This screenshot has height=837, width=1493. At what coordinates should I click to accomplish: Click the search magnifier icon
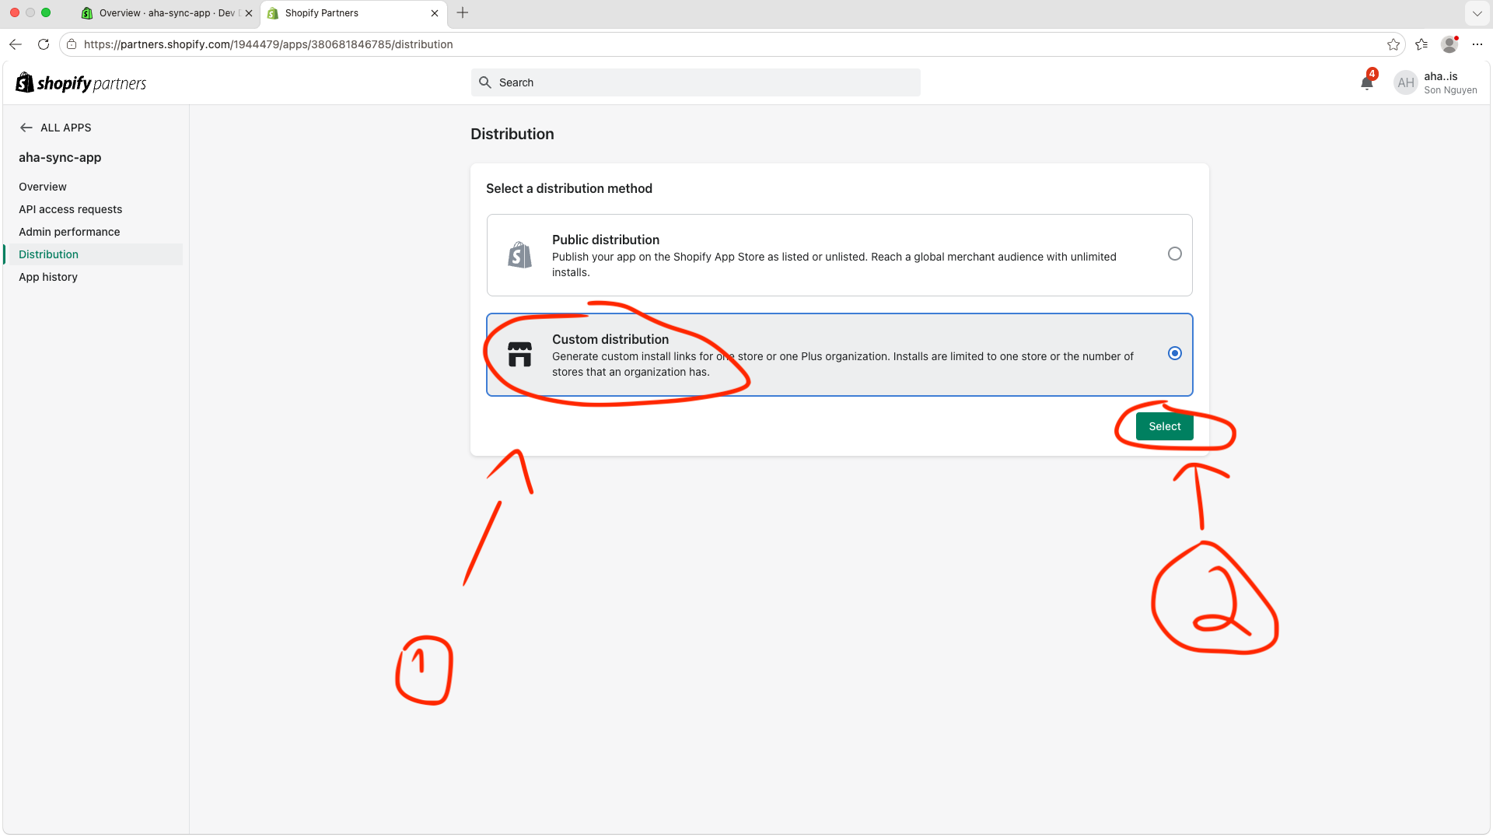click(x=485, y=82)
